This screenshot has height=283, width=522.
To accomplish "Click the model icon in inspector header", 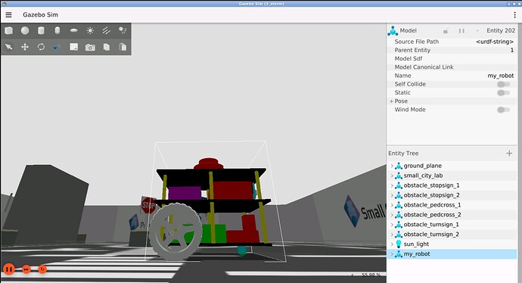I will (393, 30).
